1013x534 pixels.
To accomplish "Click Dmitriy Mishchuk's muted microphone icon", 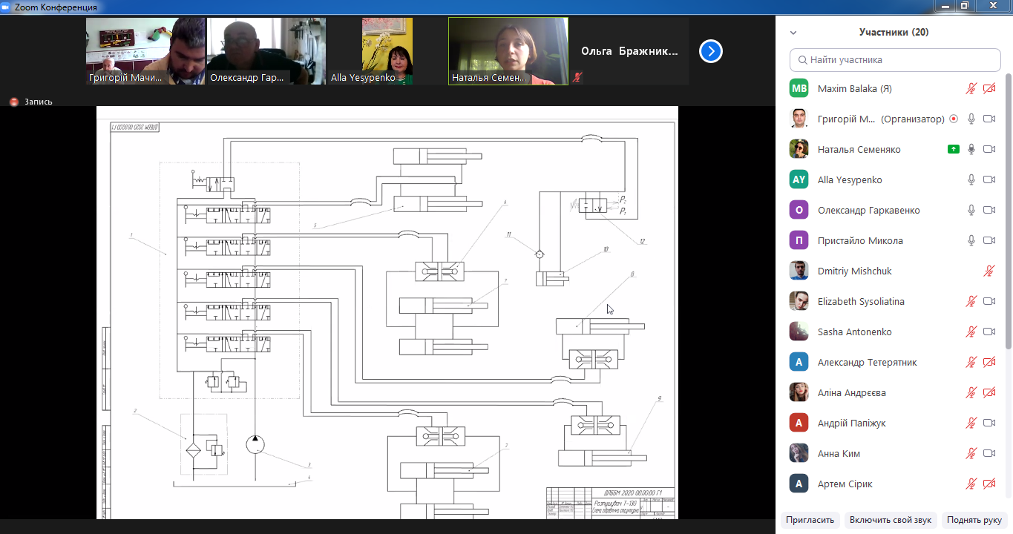I will tap(989, 271).
